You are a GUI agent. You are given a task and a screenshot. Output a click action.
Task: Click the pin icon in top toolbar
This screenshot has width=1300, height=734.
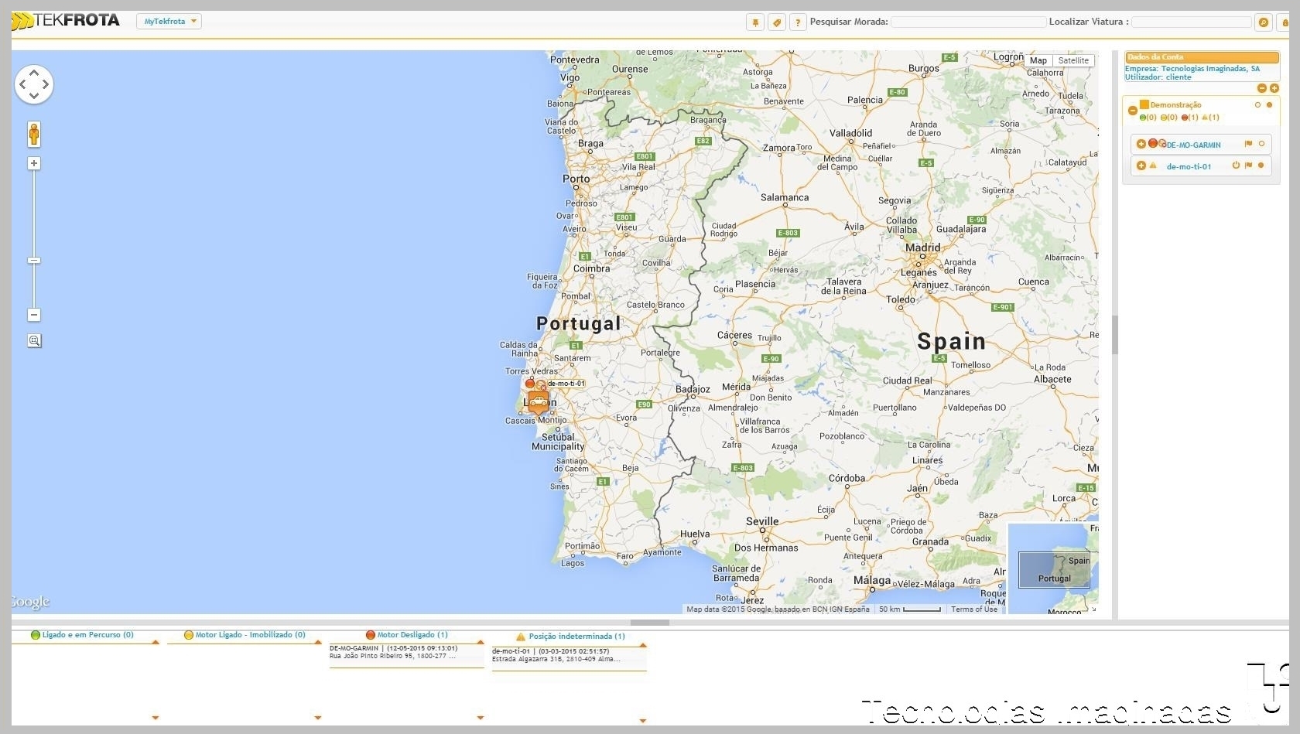pos(755,22)
